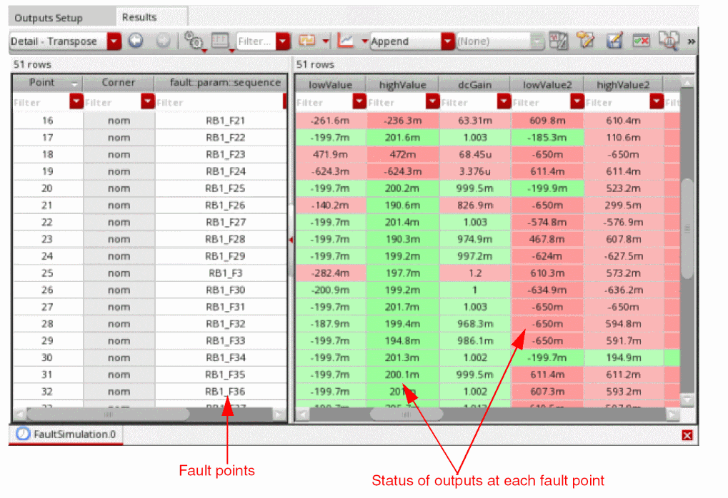
Task: Open the dcGain column filter dropdown
Action: point(504,101)
